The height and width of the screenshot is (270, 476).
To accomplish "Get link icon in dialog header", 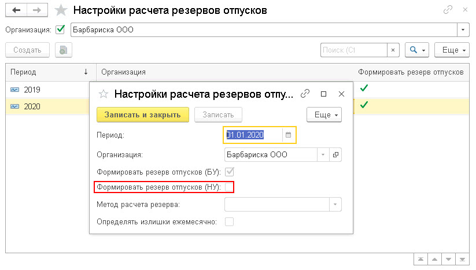I will [305, 94].
